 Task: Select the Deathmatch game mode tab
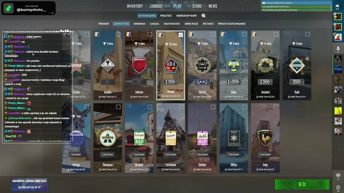172,24
